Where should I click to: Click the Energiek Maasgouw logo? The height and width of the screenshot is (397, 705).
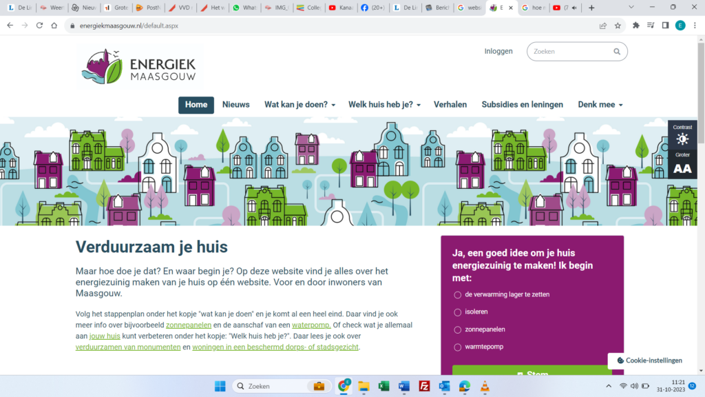click(x=139, y=67)
